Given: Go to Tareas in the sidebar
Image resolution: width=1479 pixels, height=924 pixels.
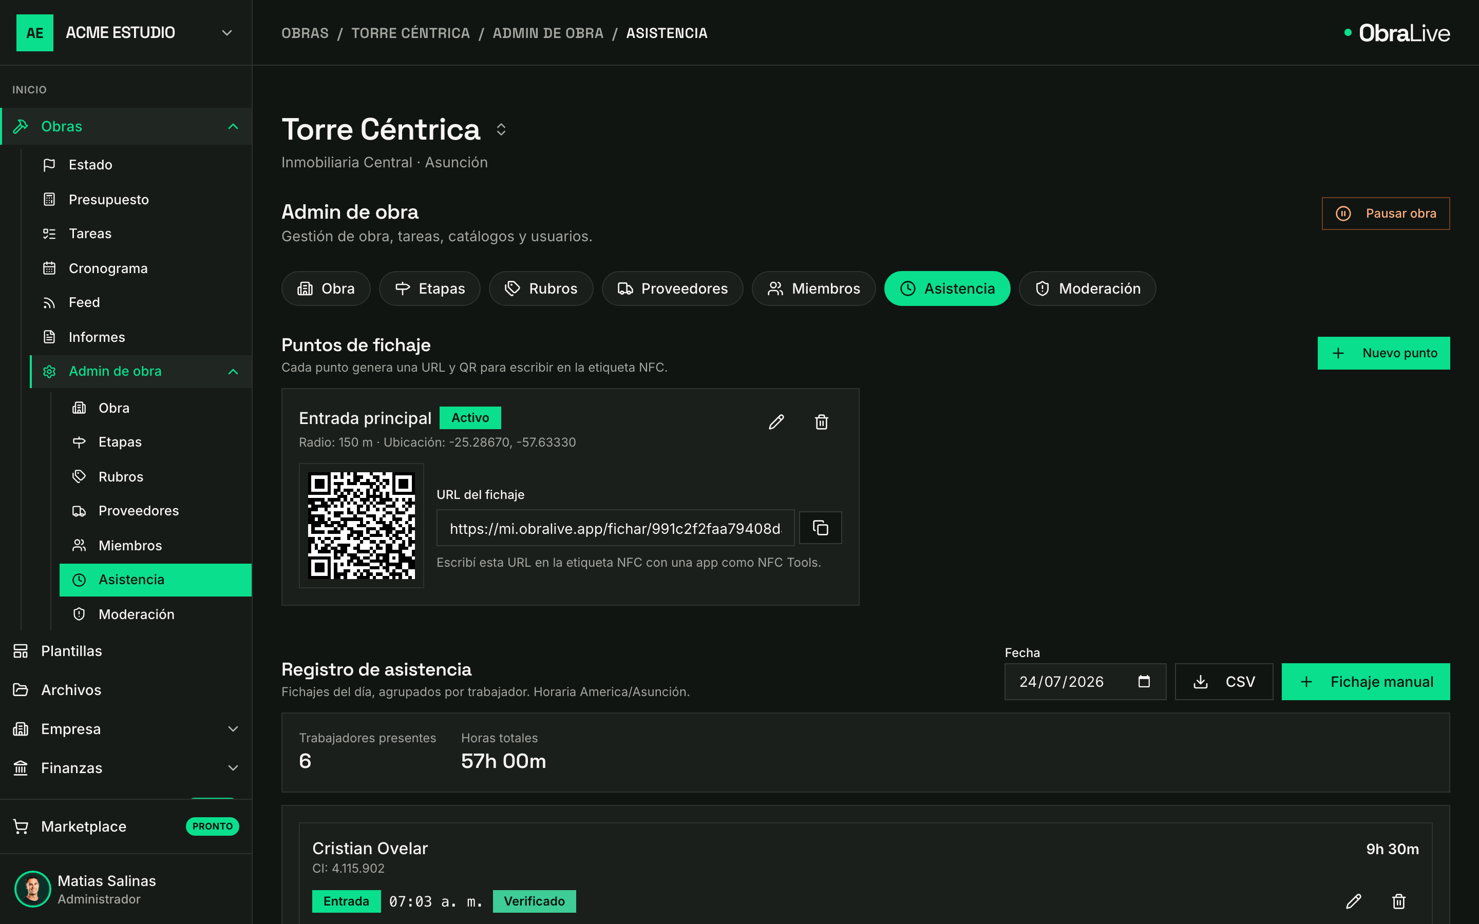Looking at the screenshot, I should [141, 234].
